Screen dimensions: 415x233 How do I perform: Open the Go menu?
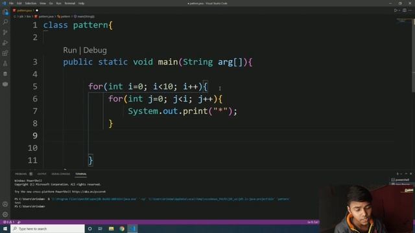click(51, 3)
